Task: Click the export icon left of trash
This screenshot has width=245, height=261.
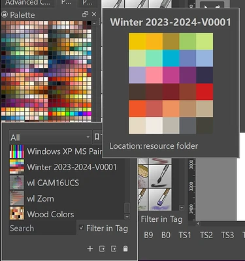Action: pos(114,249)
